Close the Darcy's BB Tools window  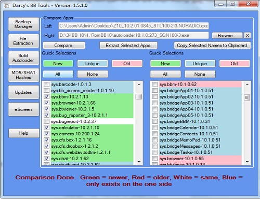click(x=248, y=4)
